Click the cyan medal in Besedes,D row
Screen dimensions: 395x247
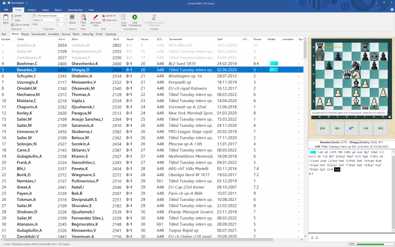pos(274,70)
